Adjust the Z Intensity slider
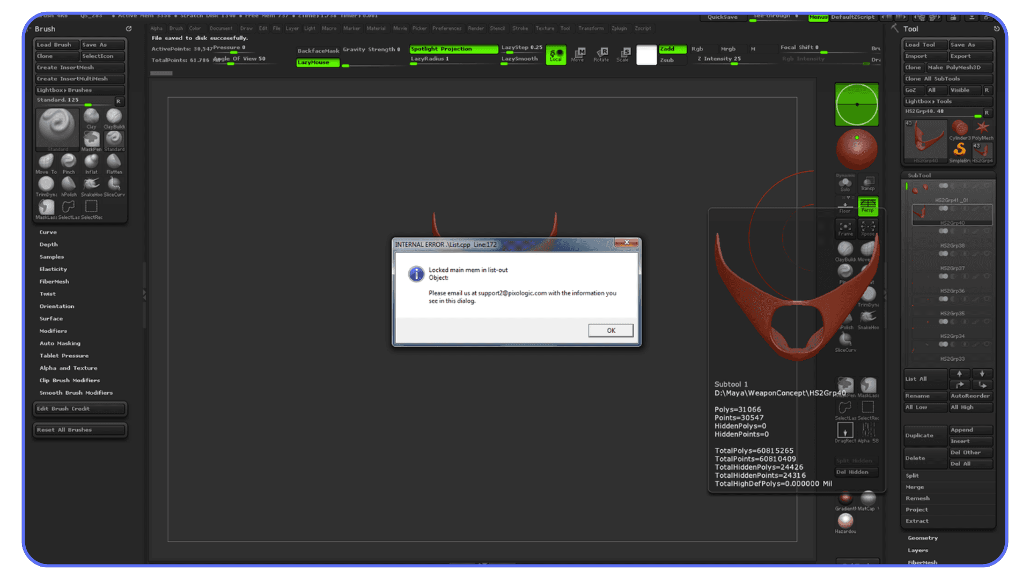Screen dimensions: 1030x579 pos(733,60)
